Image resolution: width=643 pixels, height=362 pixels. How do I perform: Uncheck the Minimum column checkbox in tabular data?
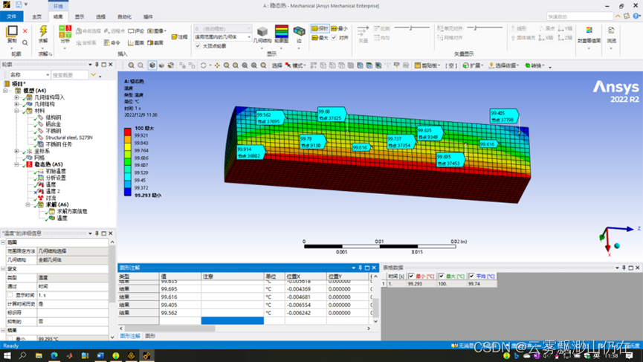411,277
